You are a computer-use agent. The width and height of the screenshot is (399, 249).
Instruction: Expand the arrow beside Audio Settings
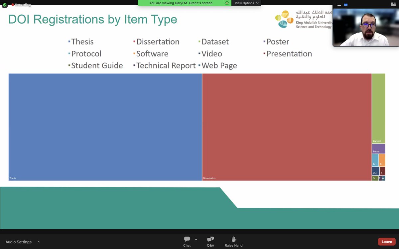pos(39,242)
